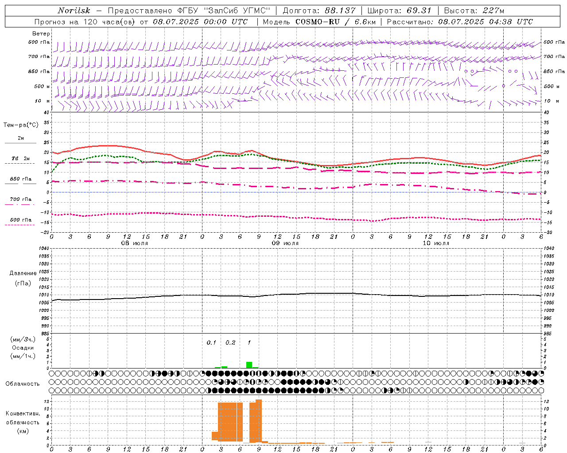The image size is (567, 453).
Task: Click the Облачность panel label
Action: 23,384
